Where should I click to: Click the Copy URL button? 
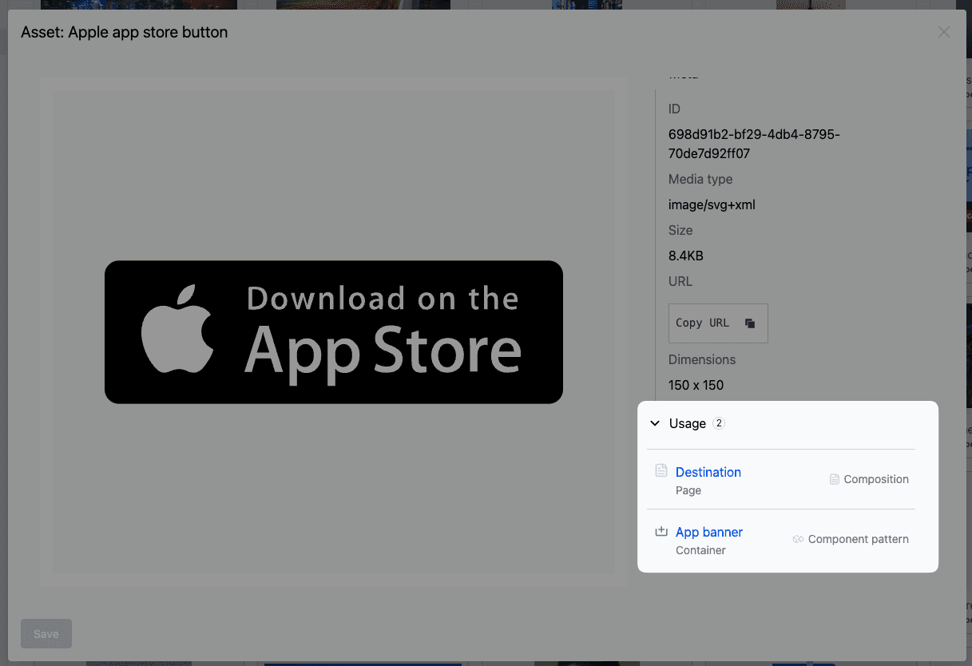coord(718,323)
